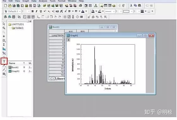Open the font name dropdown
The width and height of the screenshot is (177, 120).
[x=20, y=11]
